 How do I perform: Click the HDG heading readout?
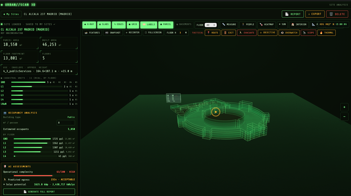coord(327,24)
